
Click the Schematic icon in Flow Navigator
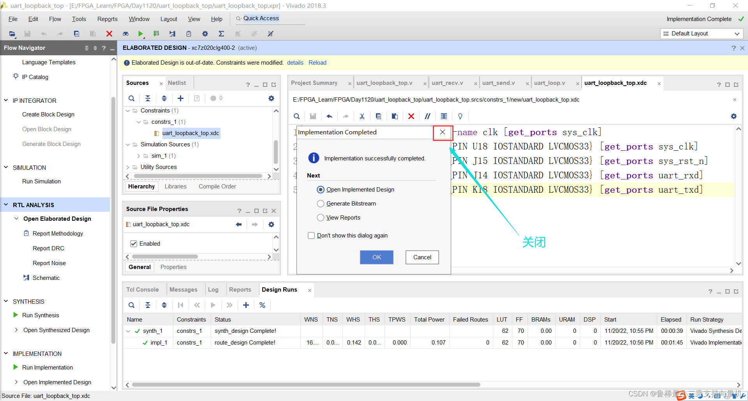[26, 278]
